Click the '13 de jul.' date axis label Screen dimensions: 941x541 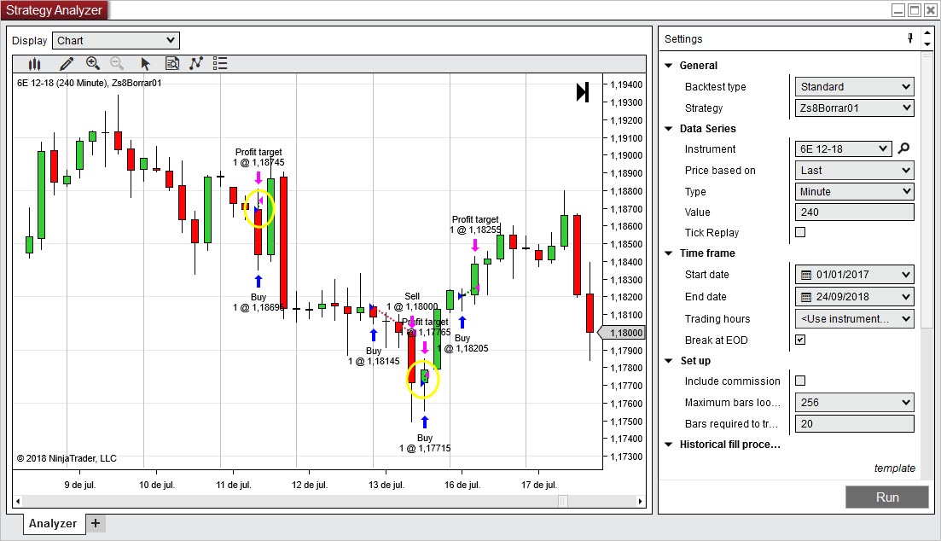click(386, 485)
